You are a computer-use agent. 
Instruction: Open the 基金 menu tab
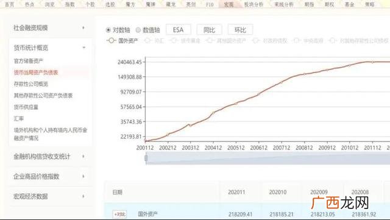349,4
